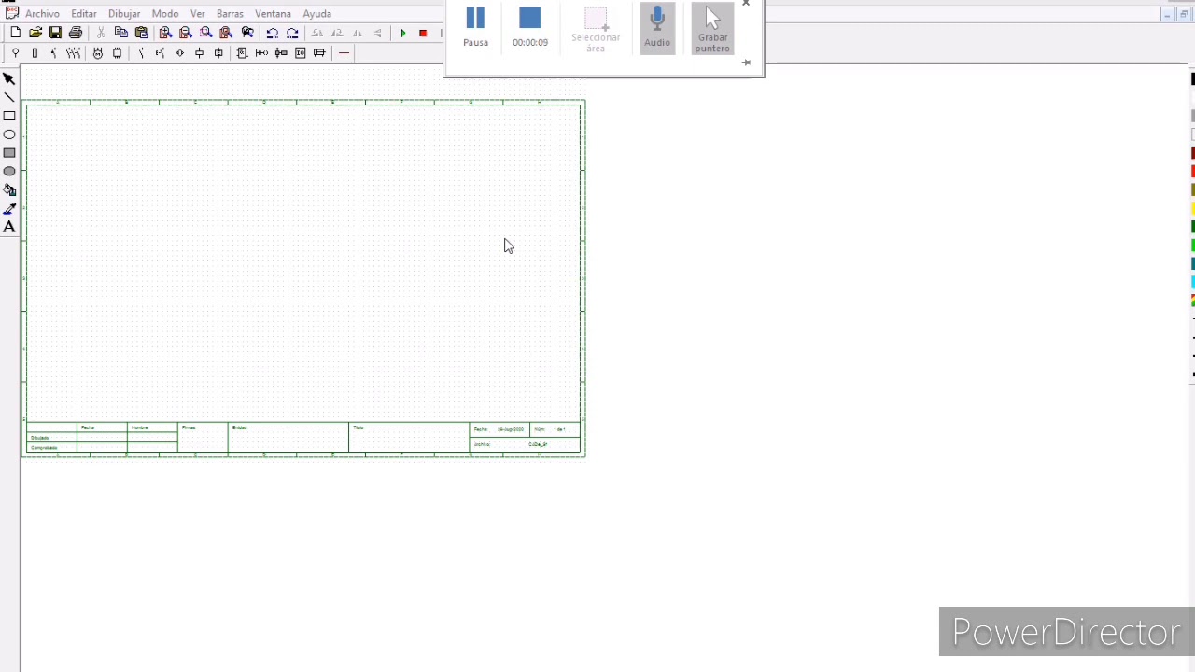This screenshot has height=672, width=1195.
Task: Pick the red color swatch at right edge
Action: [x=1192, y=171]
